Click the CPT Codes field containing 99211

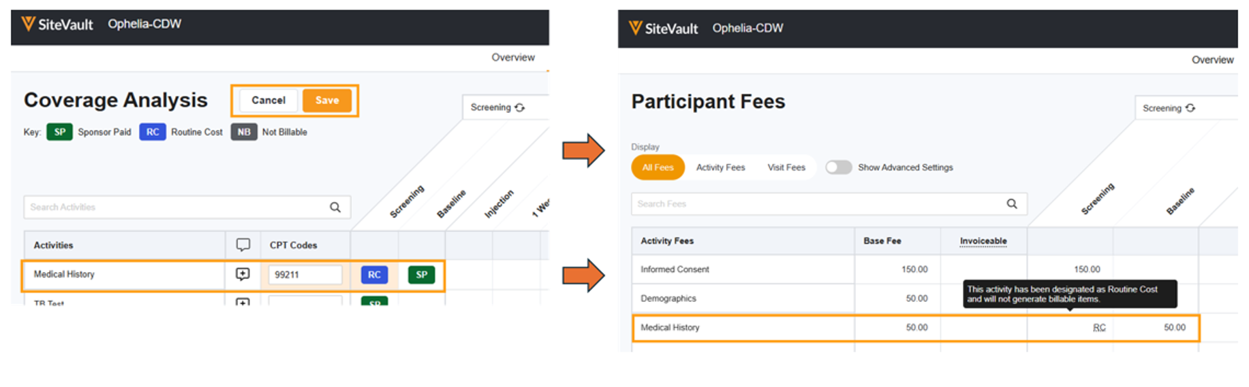click(305, 275)
